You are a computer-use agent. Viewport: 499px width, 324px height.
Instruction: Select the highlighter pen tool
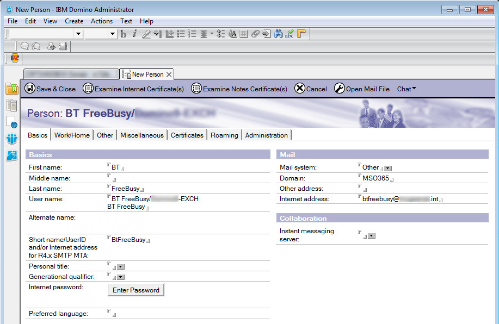146,34
